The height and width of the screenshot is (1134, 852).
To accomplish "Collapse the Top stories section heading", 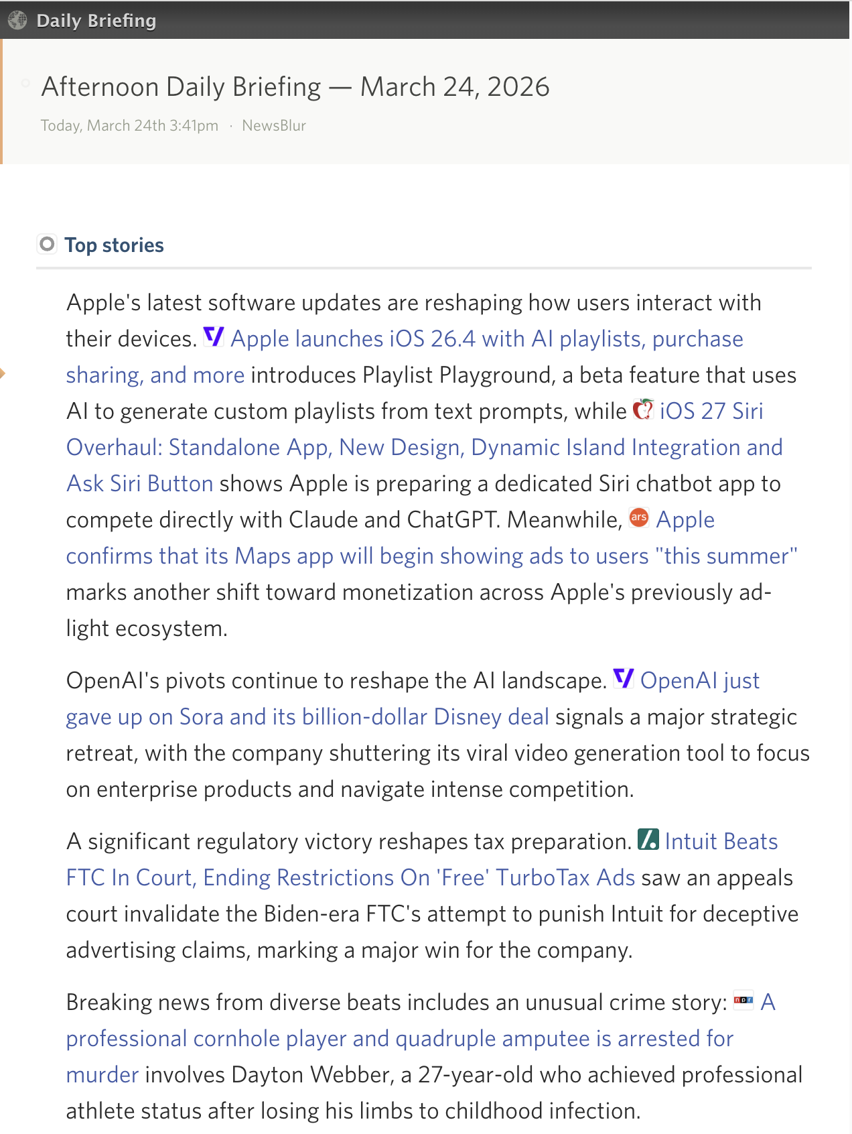I will (x=114, y=245).
